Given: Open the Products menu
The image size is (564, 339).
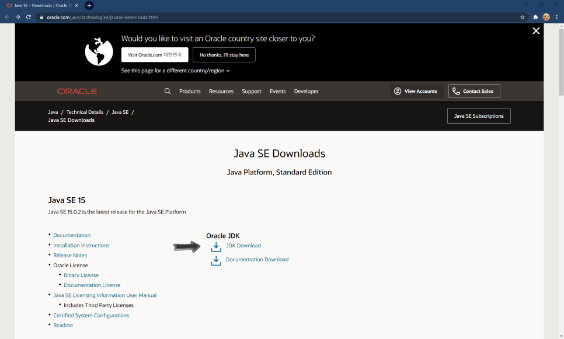Looking at the screenshot, I should [190, 91].
